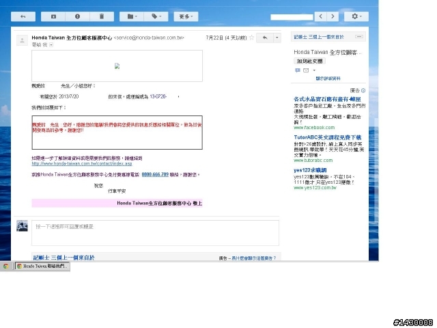Click the add to circles button
This screenshot has width=437, height=328.
pyautogui.click(x=309, y=61)
